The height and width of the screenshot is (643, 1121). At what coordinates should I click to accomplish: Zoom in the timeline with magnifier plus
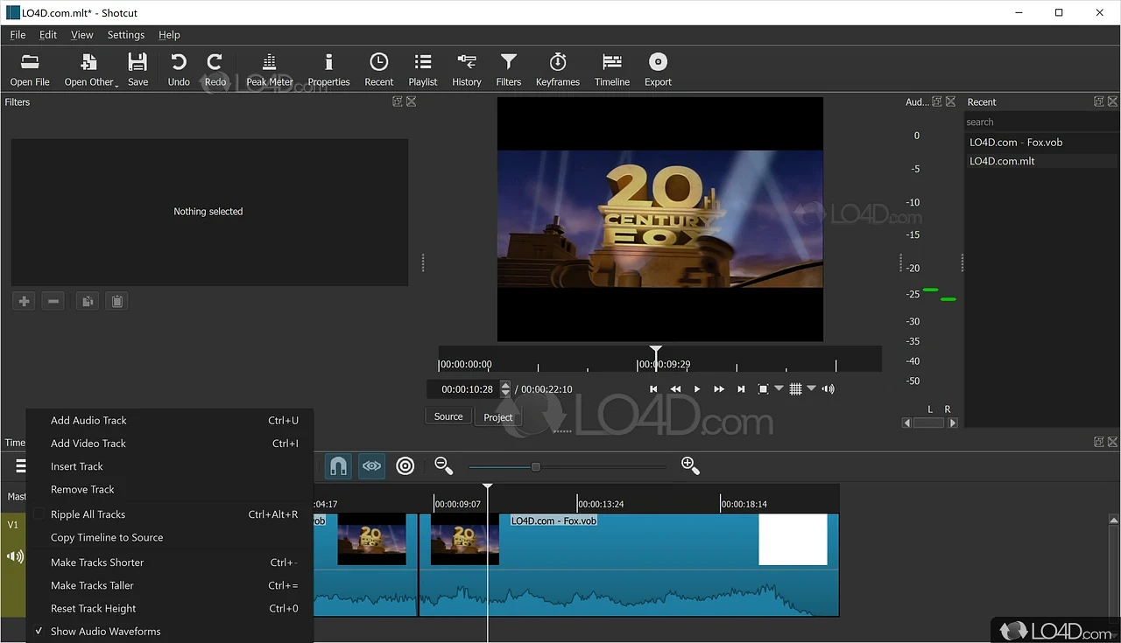[690, 466]
